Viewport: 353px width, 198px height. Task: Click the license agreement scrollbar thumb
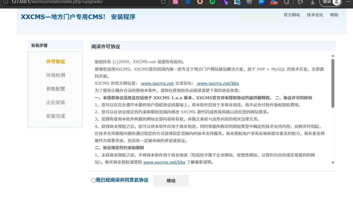tap(333, 83)
